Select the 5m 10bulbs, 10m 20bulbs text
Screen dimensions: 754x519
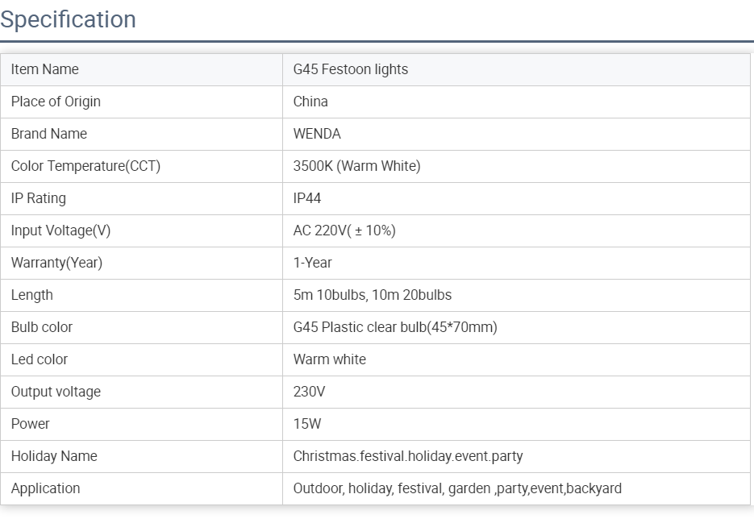[373, 295]
